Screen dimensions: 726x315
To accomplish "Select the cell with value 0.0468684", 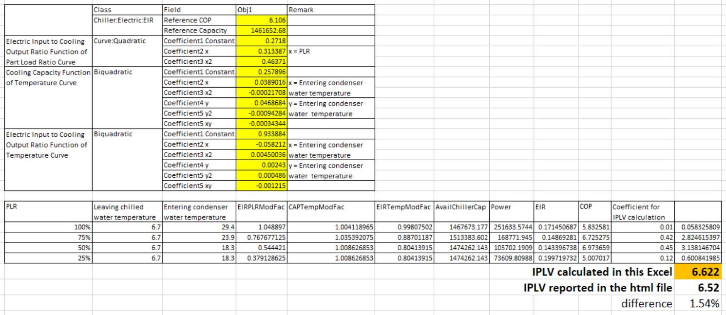I will [x=261, y=103].
